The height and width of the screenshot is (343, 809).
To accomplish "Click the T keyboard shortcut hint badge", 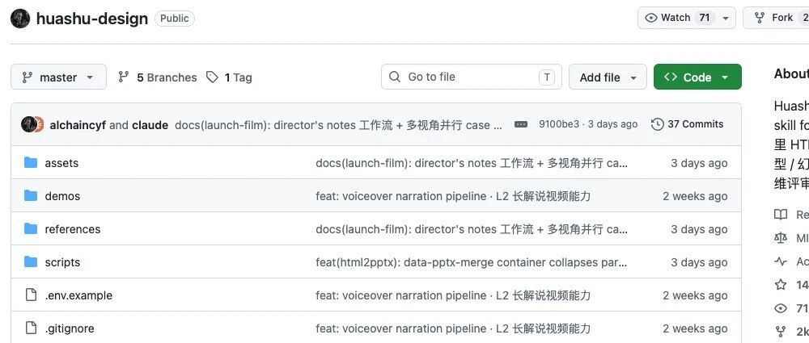I will (x=546, y=77).
